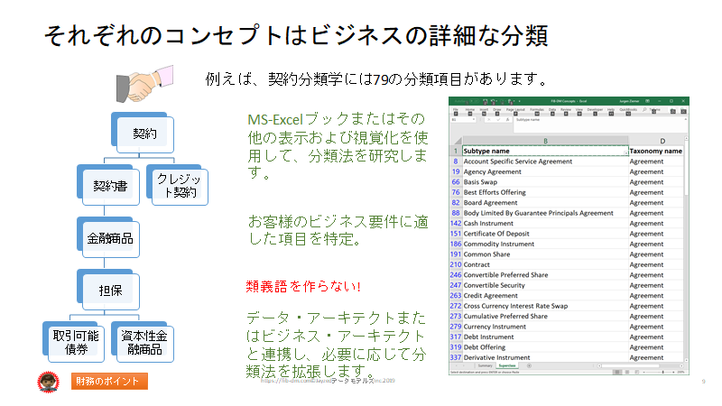Image resolution: width=722 pixels, height=406 pixels.
Task: Select the Superclass sheet tab
Action: click(x=507, y=365)
